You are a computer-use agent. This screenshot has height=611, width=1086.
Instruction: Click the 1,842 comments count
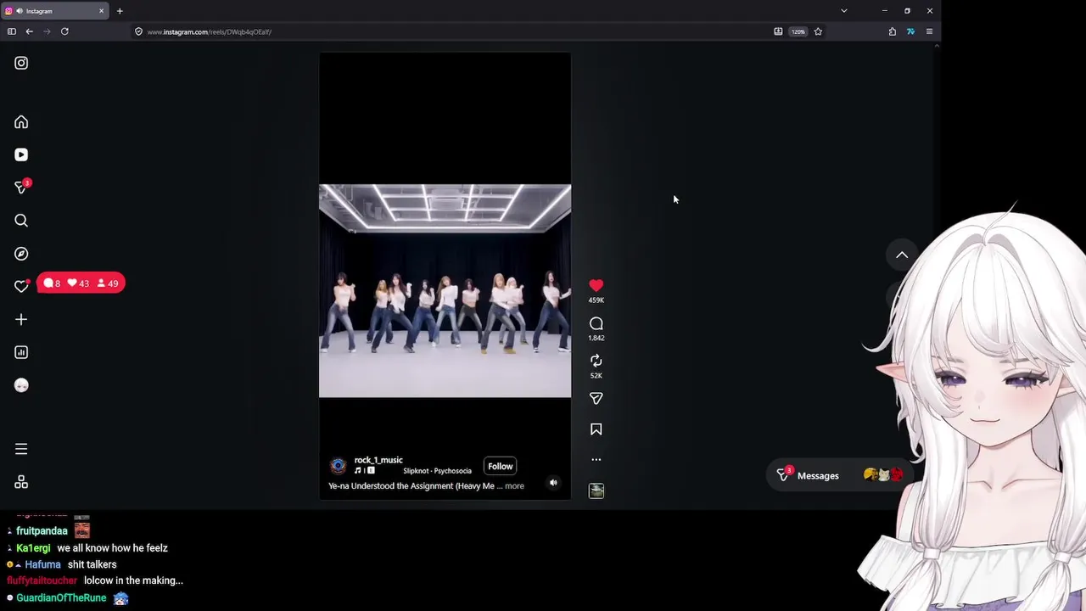[596, 338]
